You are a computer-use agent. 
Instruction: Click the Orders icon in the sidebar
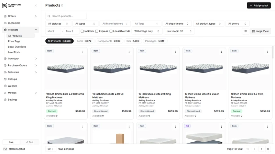coord(5,16)
